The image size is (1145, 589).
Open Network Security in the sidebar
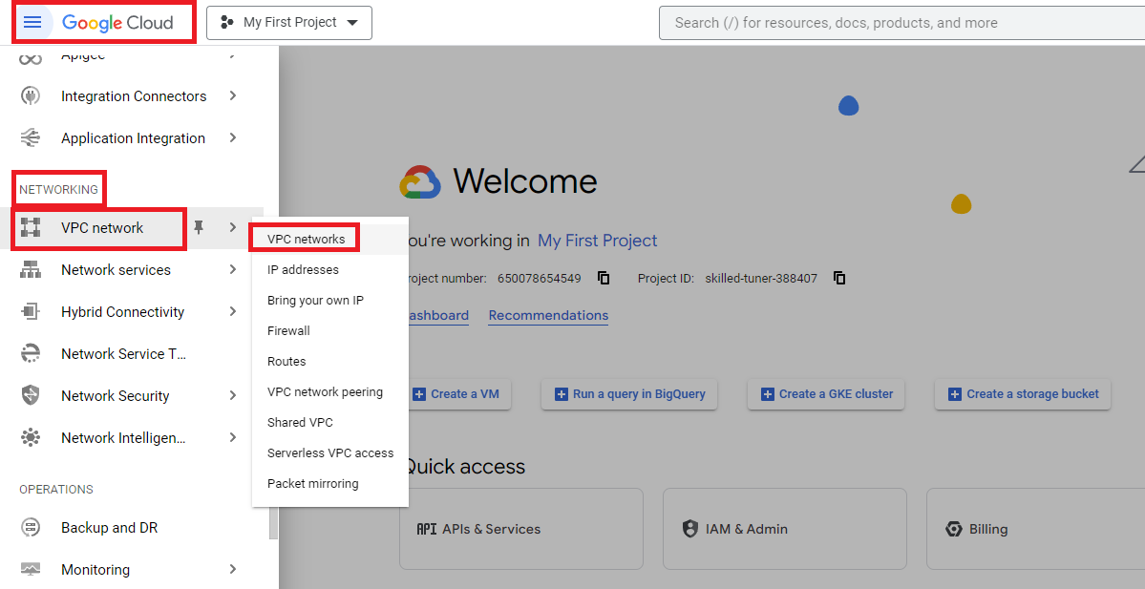point(116,395)
